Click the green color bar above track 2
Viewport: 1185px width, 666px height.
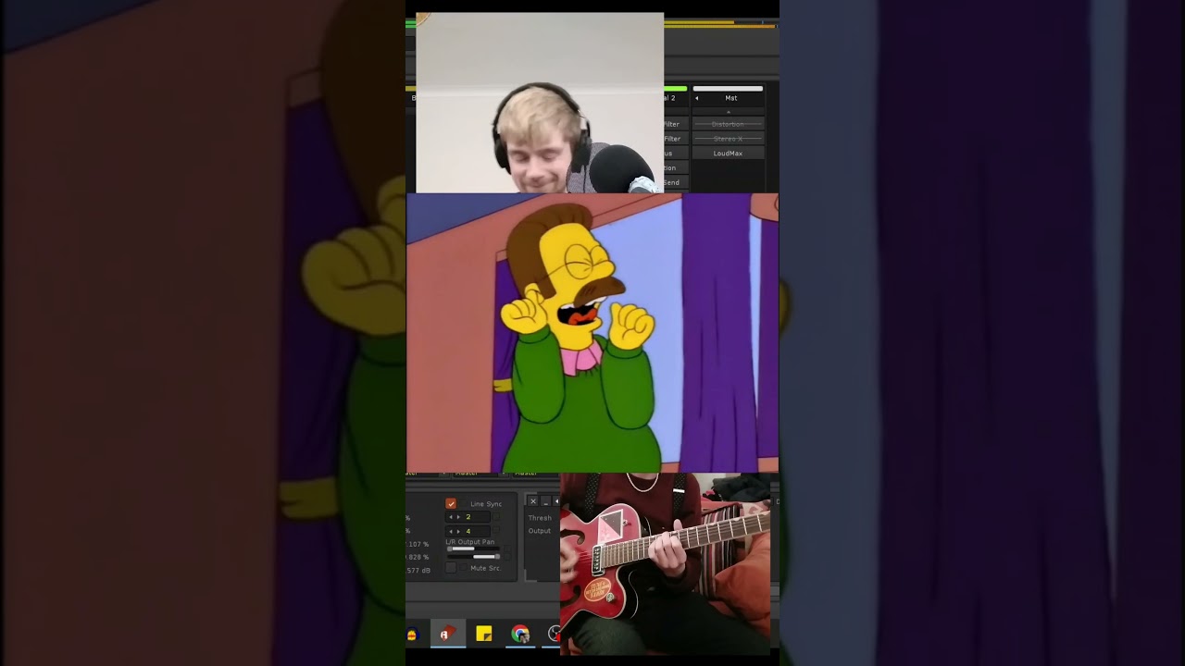click(x=675, y=89)
